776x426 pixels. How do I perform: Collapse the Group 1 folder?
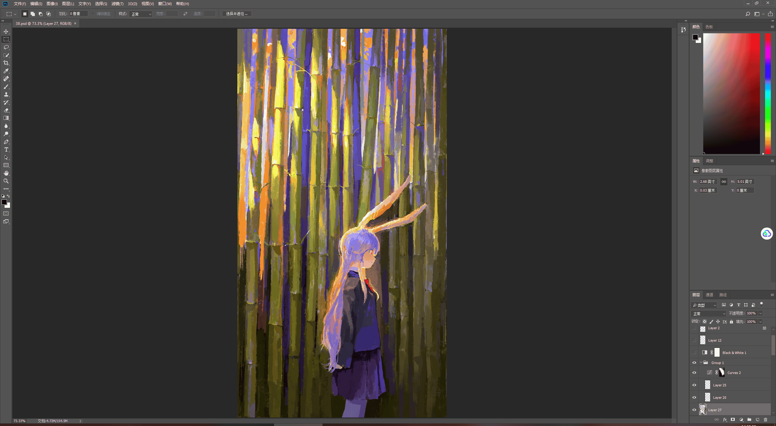point(701,362)
